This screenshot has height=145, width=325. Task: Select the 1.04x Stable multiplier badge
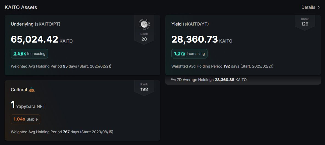pos(26,119)
